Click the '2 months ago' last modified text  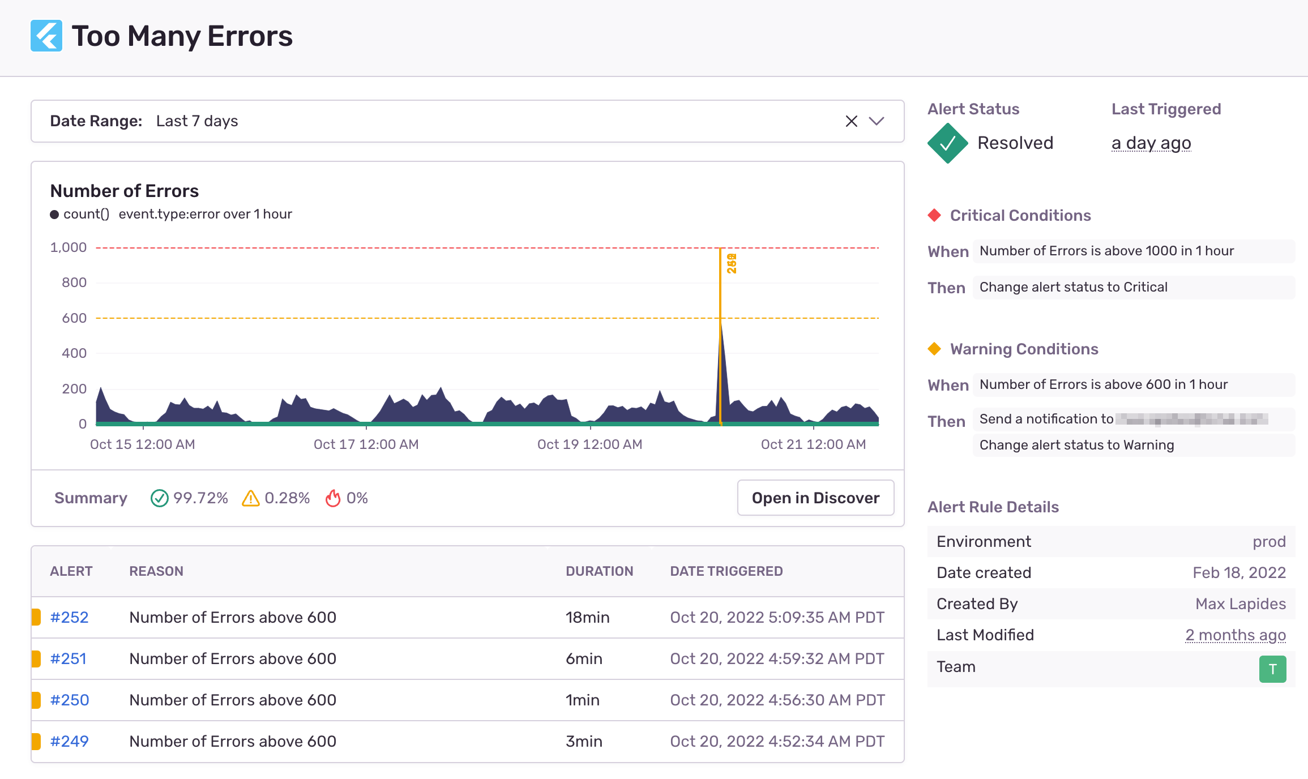[1236, 635]
